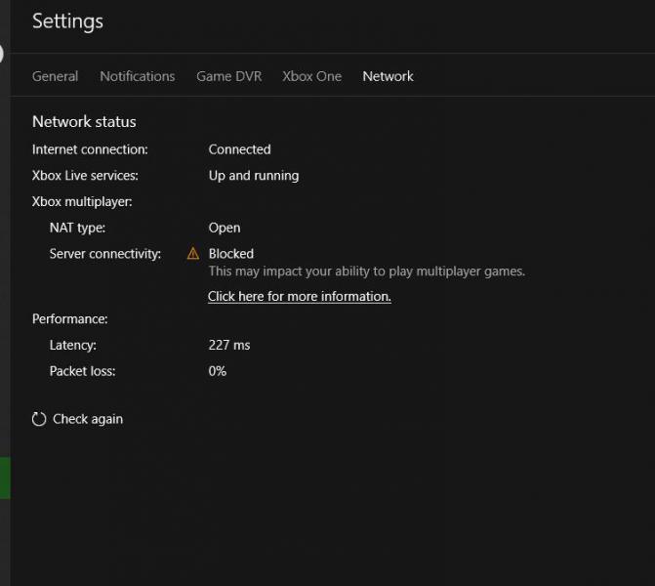Select the Xbox One tab
Image resolution: width=655 pixels, height=586 pixels.
click(312, 76)
